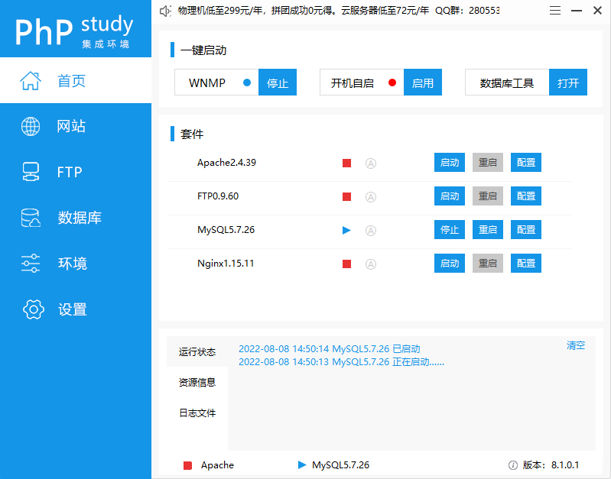Click 启用 to enable 开机自启
Image resolution: width=611 pixels, height=479 pixels.
(423, 83)
